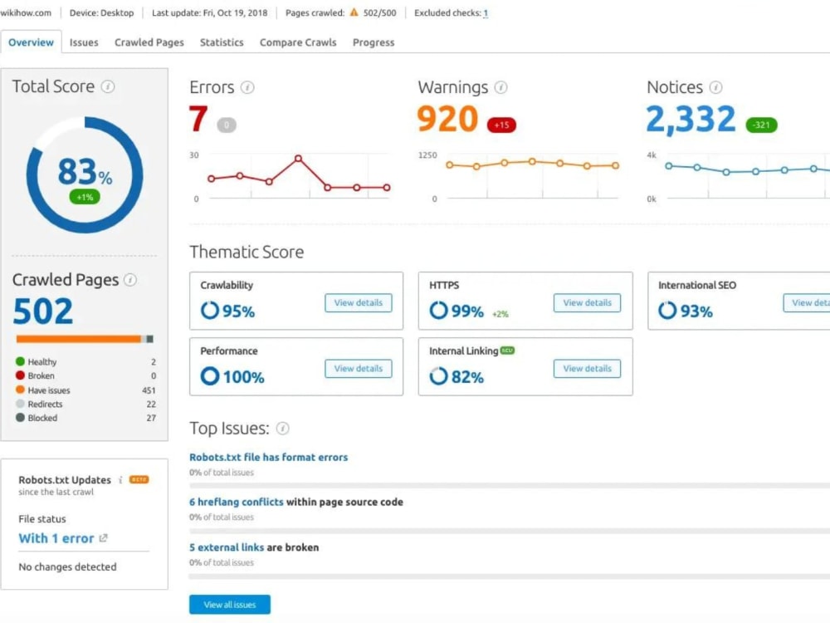Click the View all issues button
This screenshot has height=623, width=830.
pos(230,605)
